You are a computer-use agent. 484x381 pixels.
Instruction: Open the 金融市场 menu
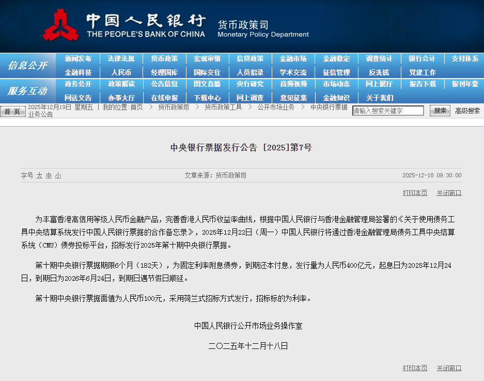pos(293,58)
